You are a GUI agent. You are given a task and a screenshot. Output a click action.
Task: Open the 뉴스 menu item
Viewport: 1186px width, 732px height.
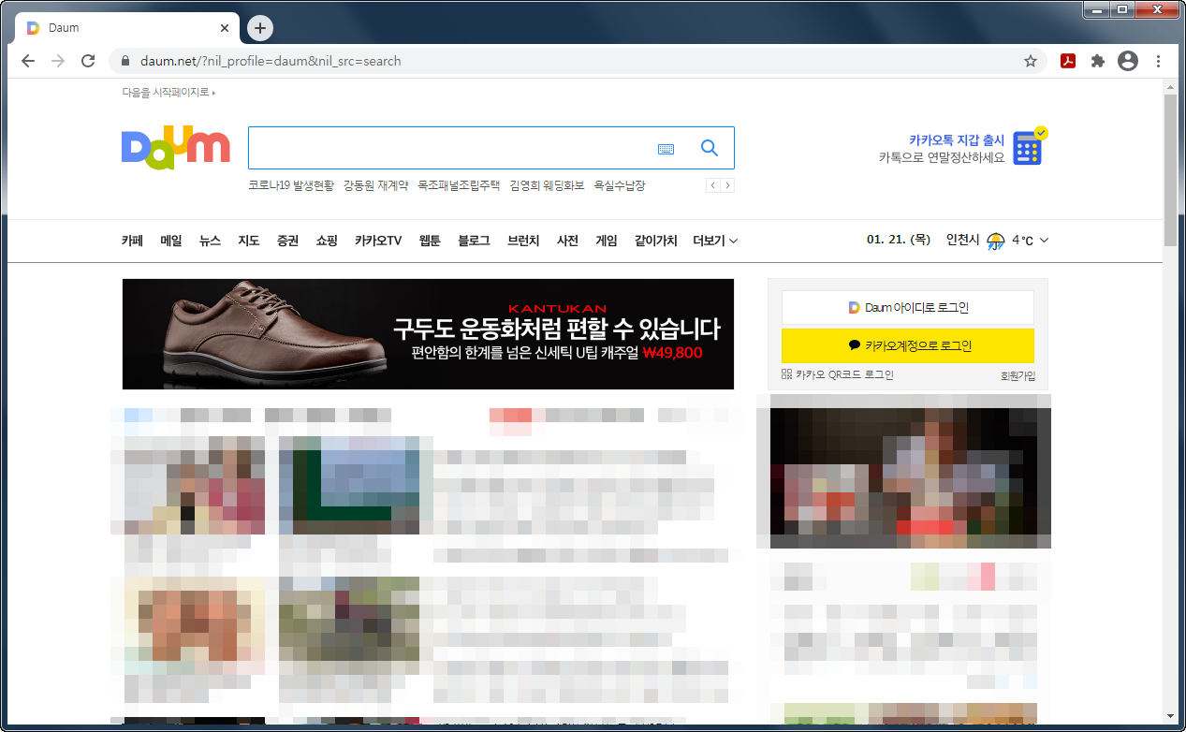(210, 241)
